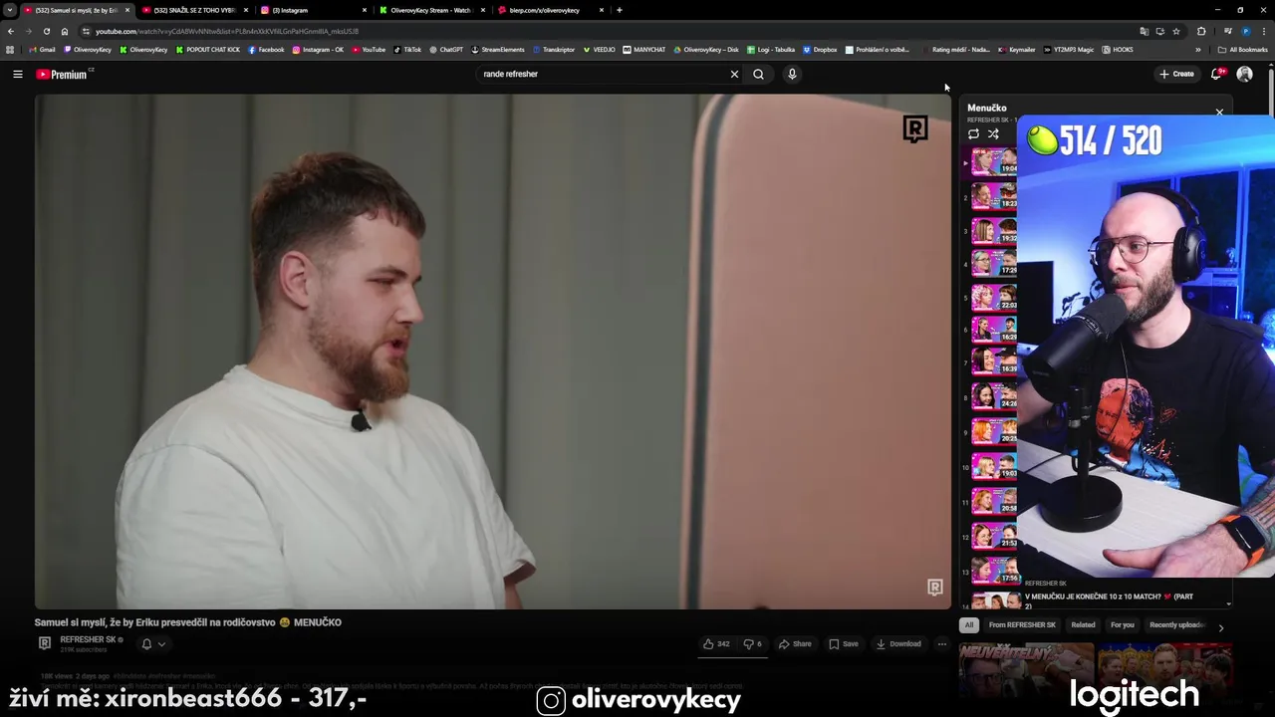
Task: Open Facebook bookmark
Action: [x=266, y=49]
